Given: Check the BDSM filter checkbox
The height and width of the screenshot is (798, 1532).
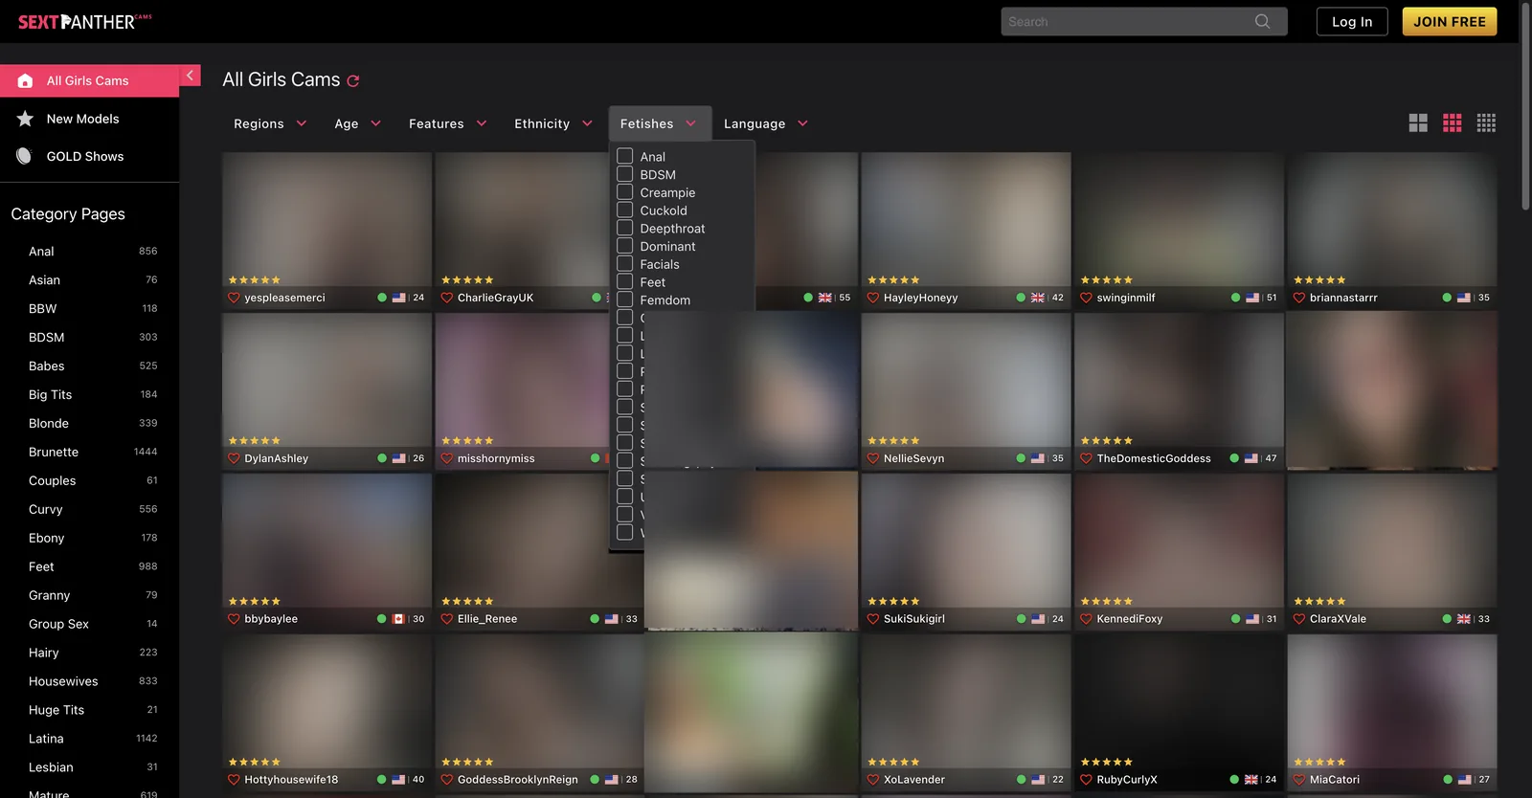Looking at the screenshot, I should tap(625, 174).
